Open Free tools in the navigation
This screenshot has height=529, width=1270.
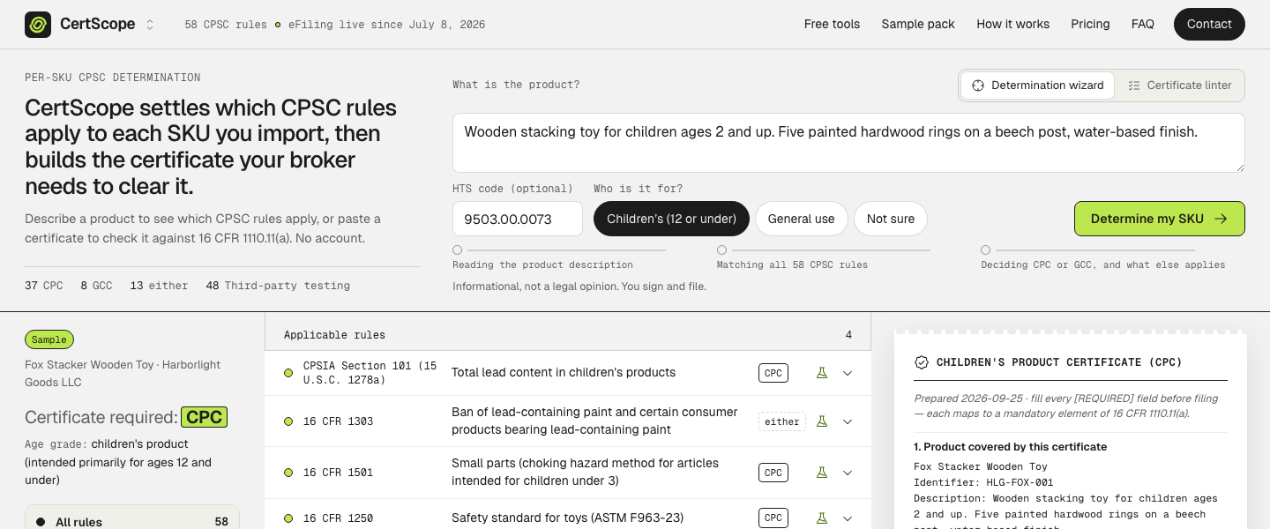click(x=832, y=25)
